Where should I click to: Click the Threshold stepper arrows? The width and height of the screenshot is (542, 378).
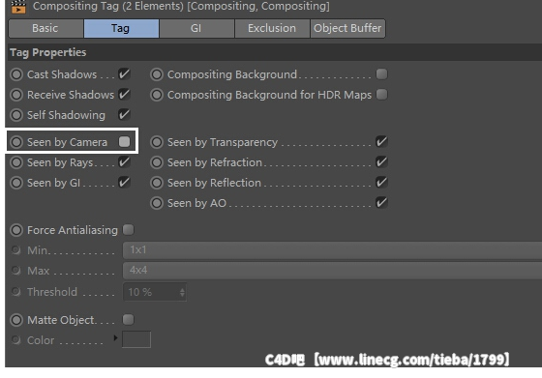click(x=183, y=292)
